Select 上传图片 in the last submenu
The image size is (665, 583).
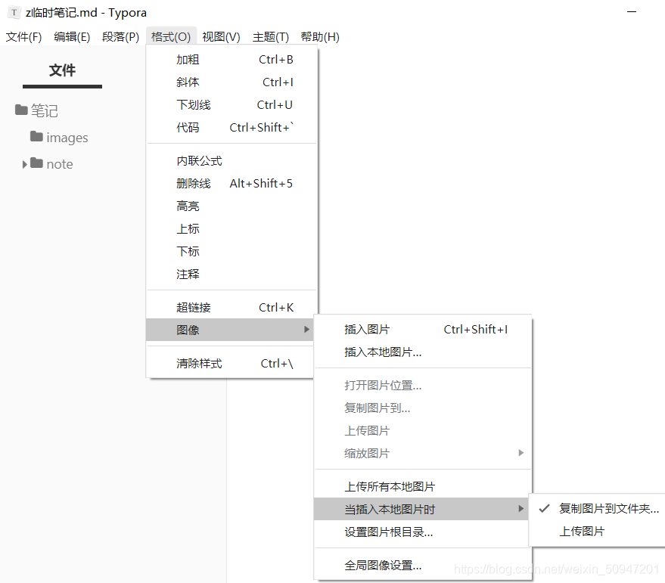click(x=597, y=532)
